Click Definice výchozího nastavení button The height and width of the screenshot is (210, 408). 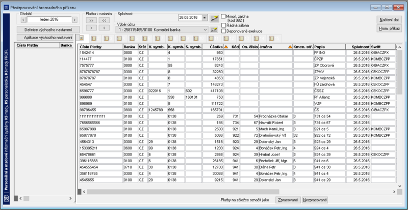click(48, 29)
